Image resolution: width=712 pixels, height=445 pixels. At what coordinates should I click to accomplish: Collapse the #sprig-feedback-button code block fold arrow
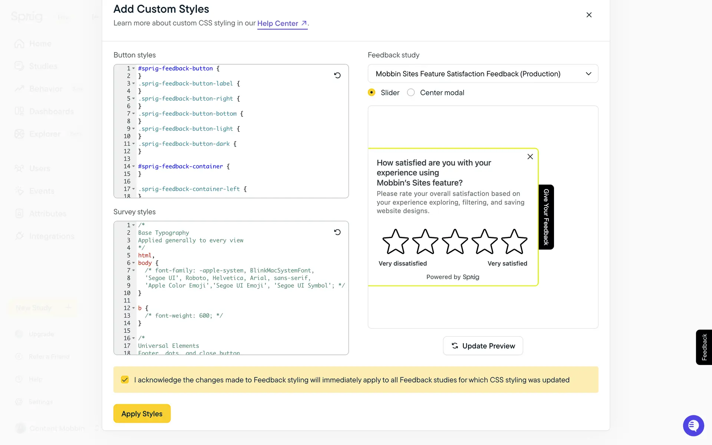click(x=133, y=69)
